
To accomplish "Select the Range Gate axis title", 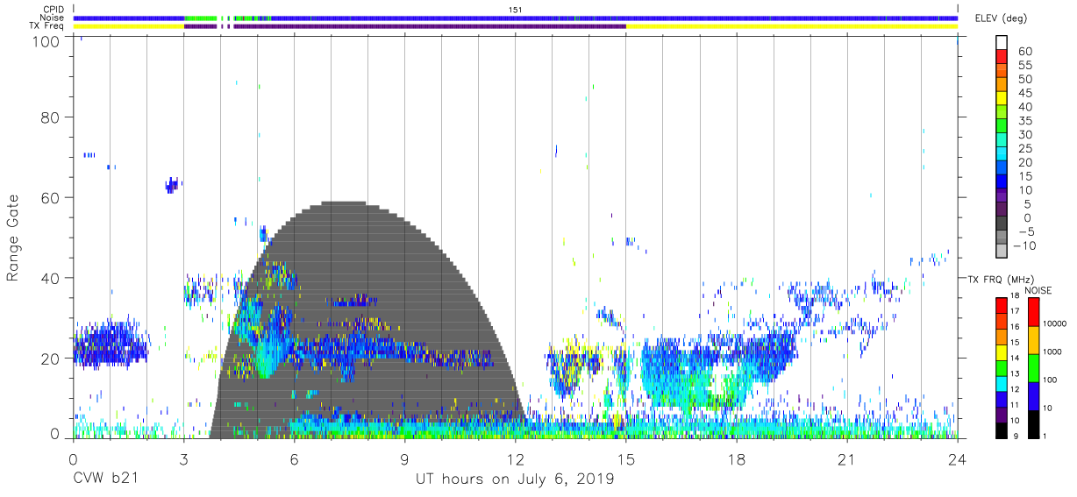I will (x=14, y=238).
